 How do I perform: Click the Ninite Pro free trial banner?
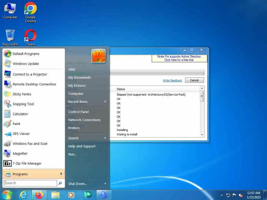[x=179, y=58]
